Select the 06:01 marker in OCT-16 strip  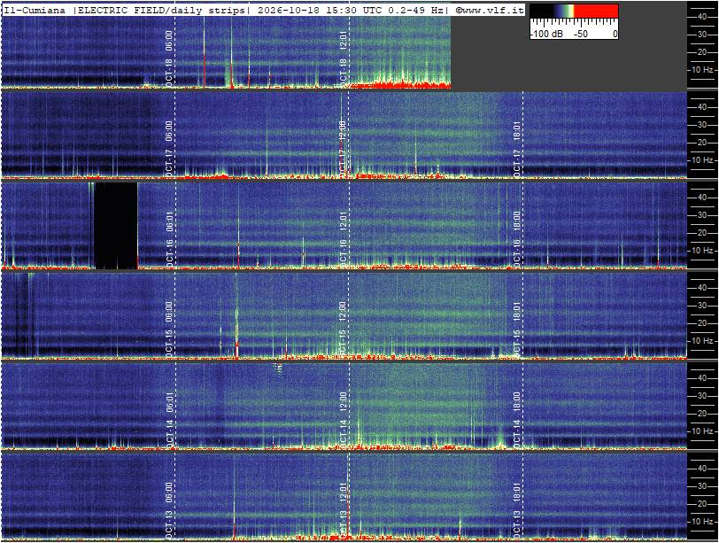[x=169, y=221]
